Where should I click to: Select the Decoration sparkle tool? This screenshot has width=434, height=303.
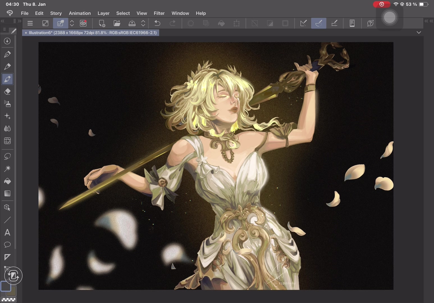coord(7,116)
